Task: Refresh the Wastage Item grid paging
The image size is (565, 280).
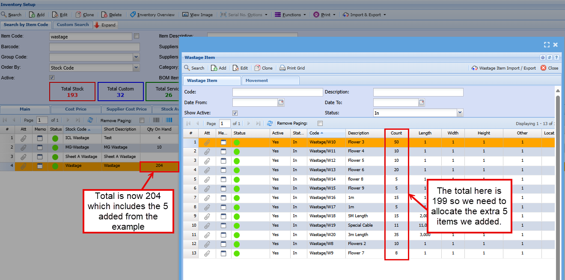Action: [x=270, y=123]
